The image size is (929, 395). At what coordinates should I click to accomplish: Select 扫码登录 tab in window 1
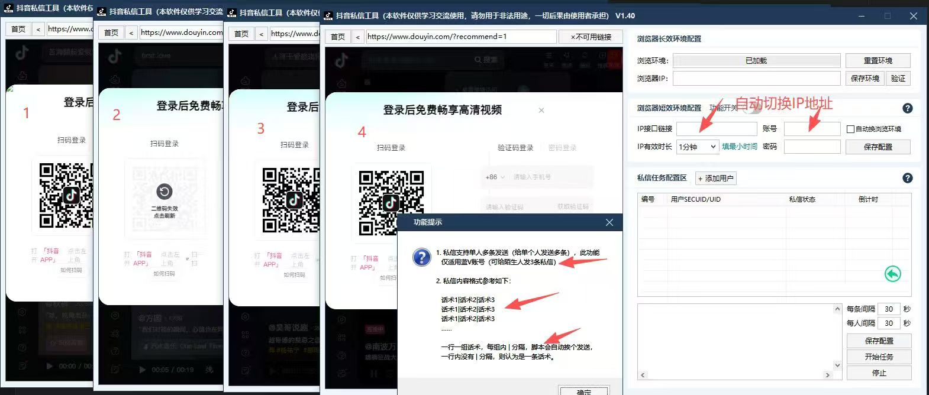[x=72, y=140]
